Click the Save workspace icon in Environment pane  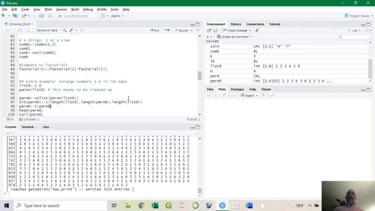pos(215,30)
